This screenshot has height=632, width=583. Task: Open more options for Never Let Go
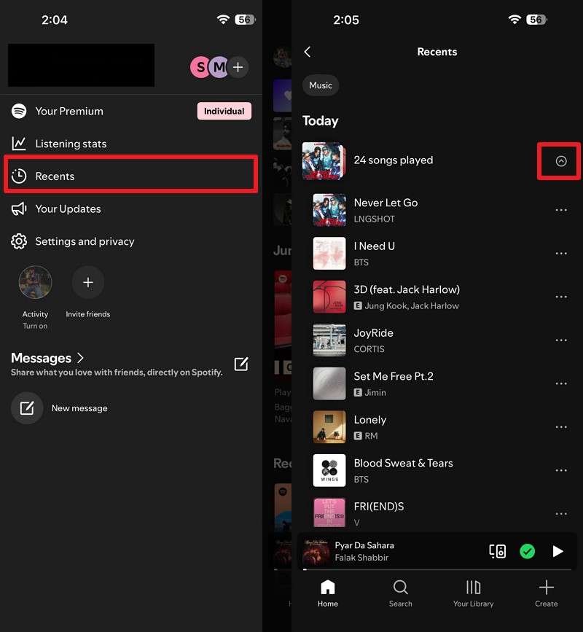click(x=561, y=210)
